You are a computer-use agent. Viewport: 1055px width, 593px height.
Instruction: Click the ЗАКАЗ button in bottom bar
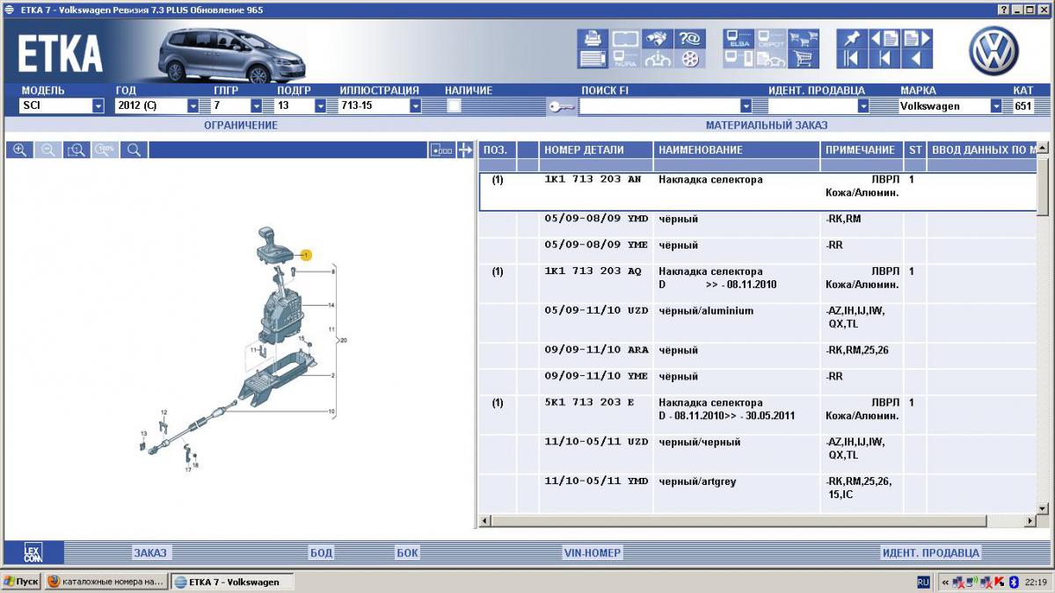click(150, 553)
